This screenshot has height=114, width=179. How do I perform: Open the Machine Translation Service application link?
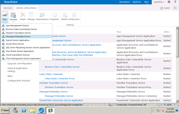coord(54,83)
